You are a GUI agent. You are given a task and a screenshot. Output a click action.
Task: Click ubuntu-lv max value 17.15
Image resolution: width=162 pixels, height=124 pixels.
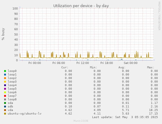153,114
